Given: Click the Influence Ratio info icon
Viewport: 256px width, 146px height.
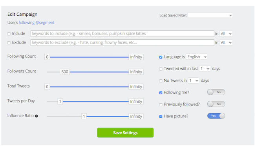Looking at the screenshot, I should coord(37,116).
